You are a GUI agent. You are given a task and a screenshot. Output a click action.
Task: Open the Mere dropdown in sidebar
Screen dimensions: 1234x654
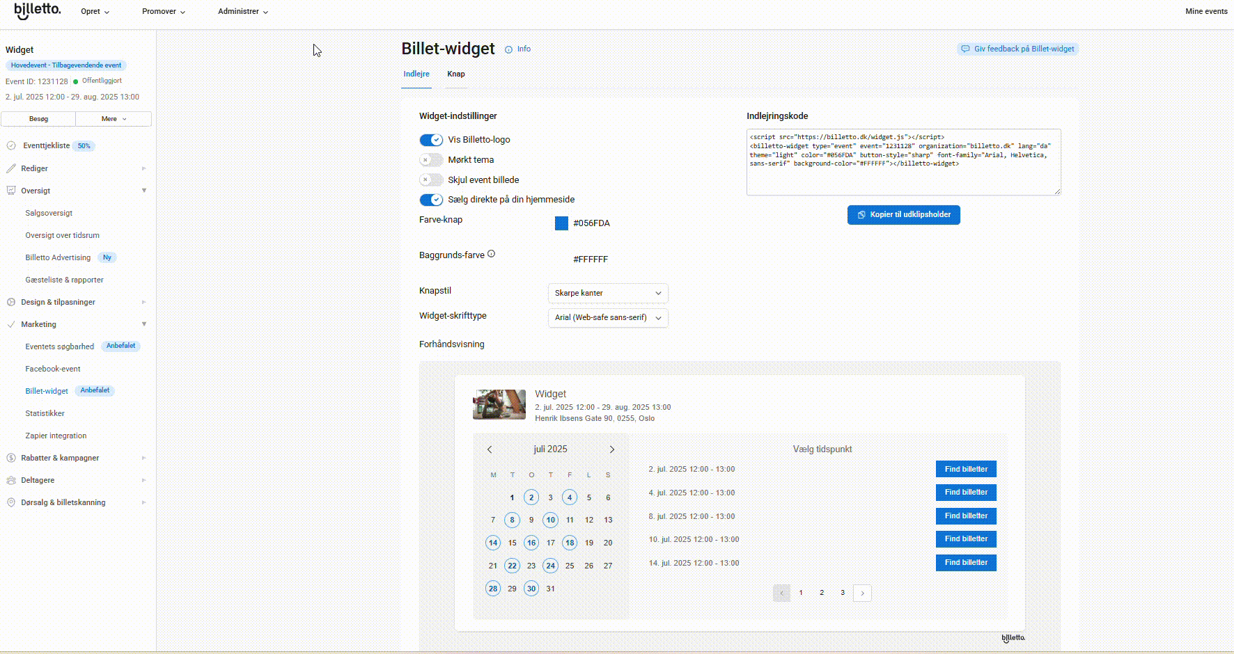pyautogui.click(x=114, y=119)
